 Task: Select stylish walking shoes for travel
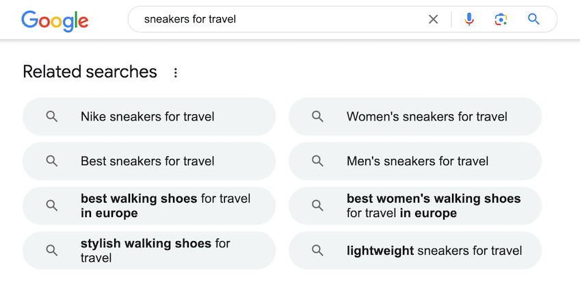click(x=149, y=251)
